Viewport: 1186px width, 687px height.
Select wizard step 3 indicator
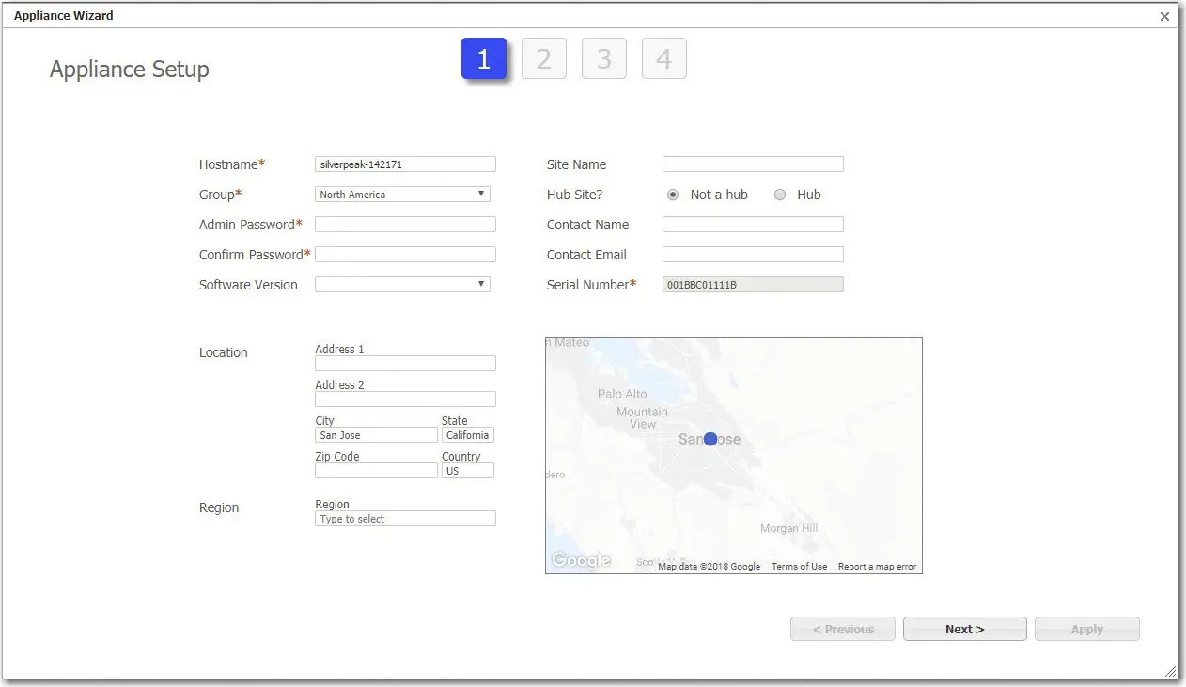(x=604, y=57)
